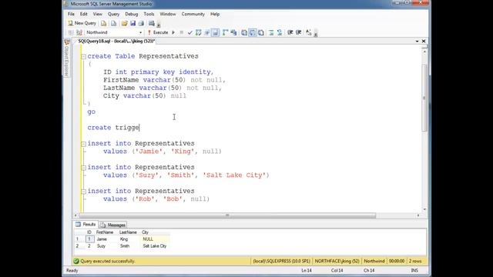Toggle Include Actual Execution Plan

pyautogui.click(x=225, y=32)
